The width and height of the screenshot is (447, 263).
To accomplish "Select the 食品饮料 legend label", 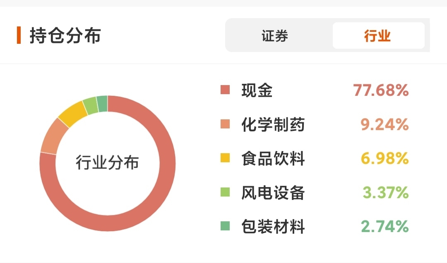I will [x=273, y=159].
